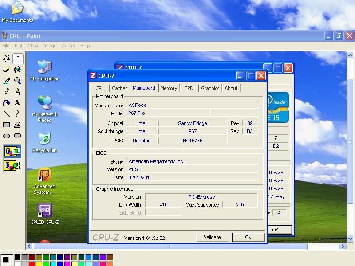This screenshot has width=355, height=266.
Task: Expand the View menu
Action: pyautogui.click(x=33, y=46)
